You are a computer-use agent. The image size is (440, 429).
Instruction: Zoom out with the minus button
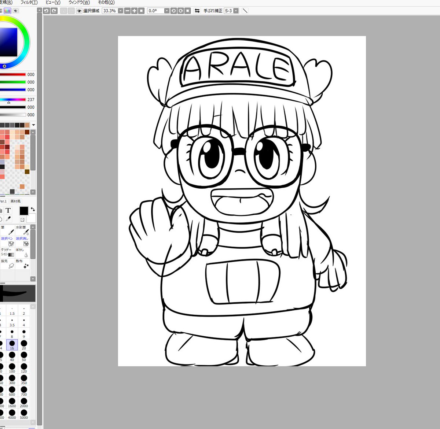[128, 11]
